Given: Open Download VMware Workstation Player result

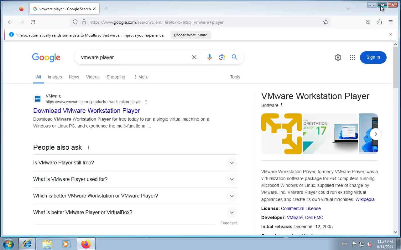Looking at the screenshot, I should (x=86, y=111).
